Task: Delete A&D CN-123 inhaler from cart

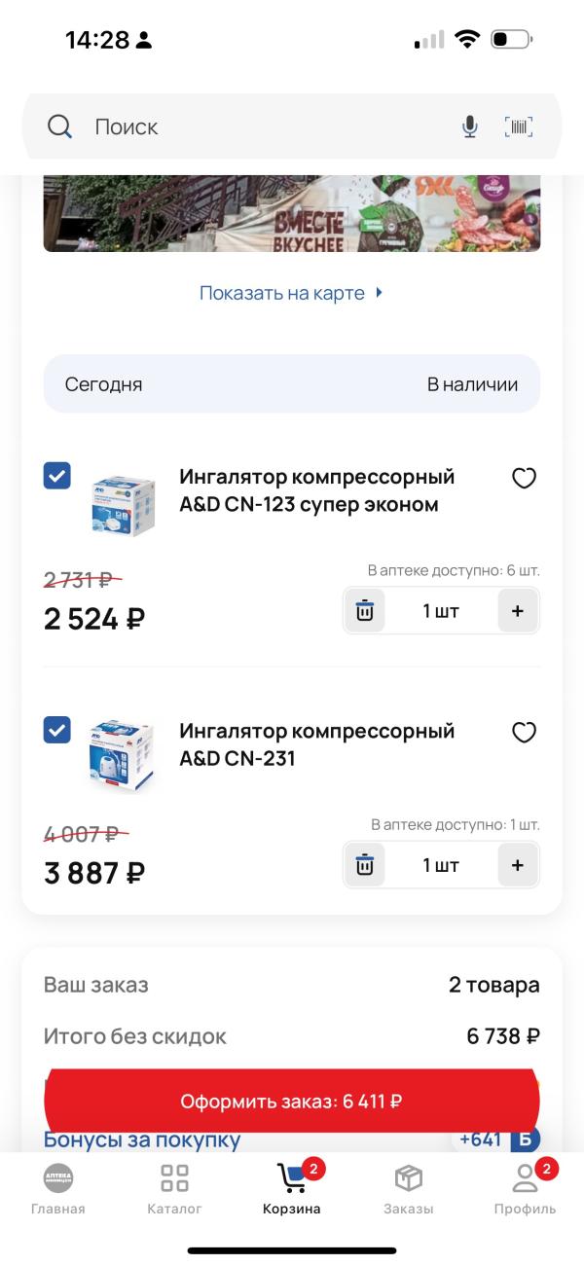Action: [x=365, y=611]
